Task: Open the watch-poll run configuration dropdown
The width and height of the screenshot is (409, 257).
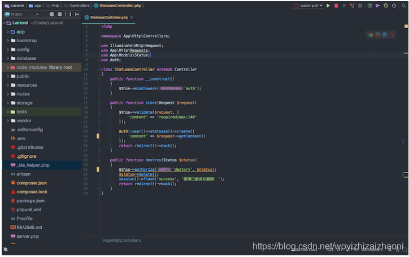Action: (x=308, y=6)
